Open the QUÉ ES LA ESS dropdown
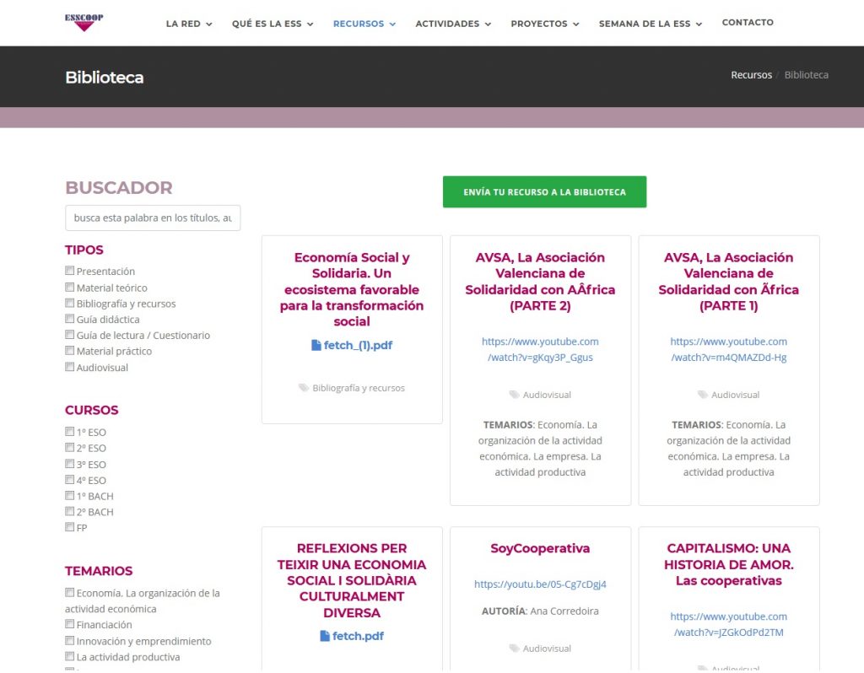 273,24
